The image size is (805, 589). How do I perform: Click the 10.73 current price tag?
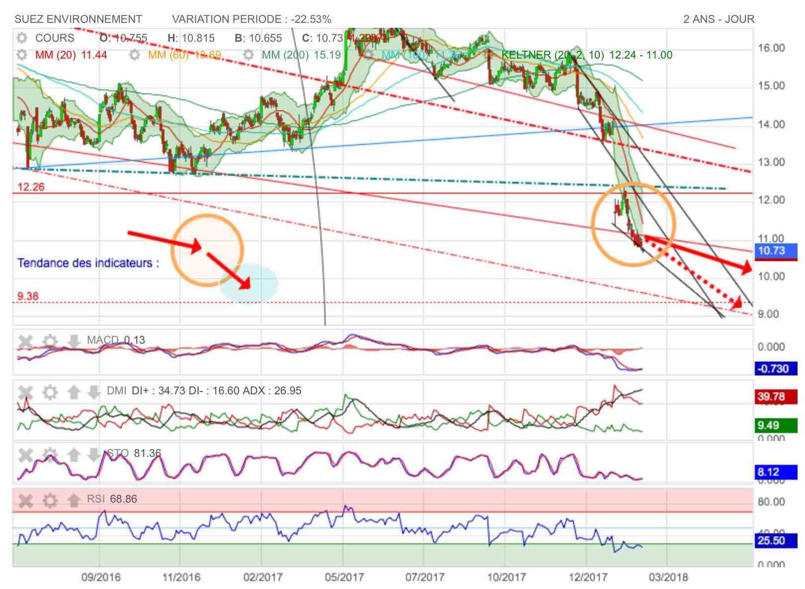click(776, 251)
